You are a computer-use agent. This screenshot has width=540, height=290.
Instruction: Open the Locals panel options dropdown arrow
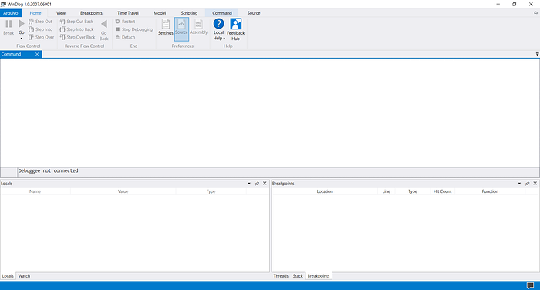[x=249, y=184]
